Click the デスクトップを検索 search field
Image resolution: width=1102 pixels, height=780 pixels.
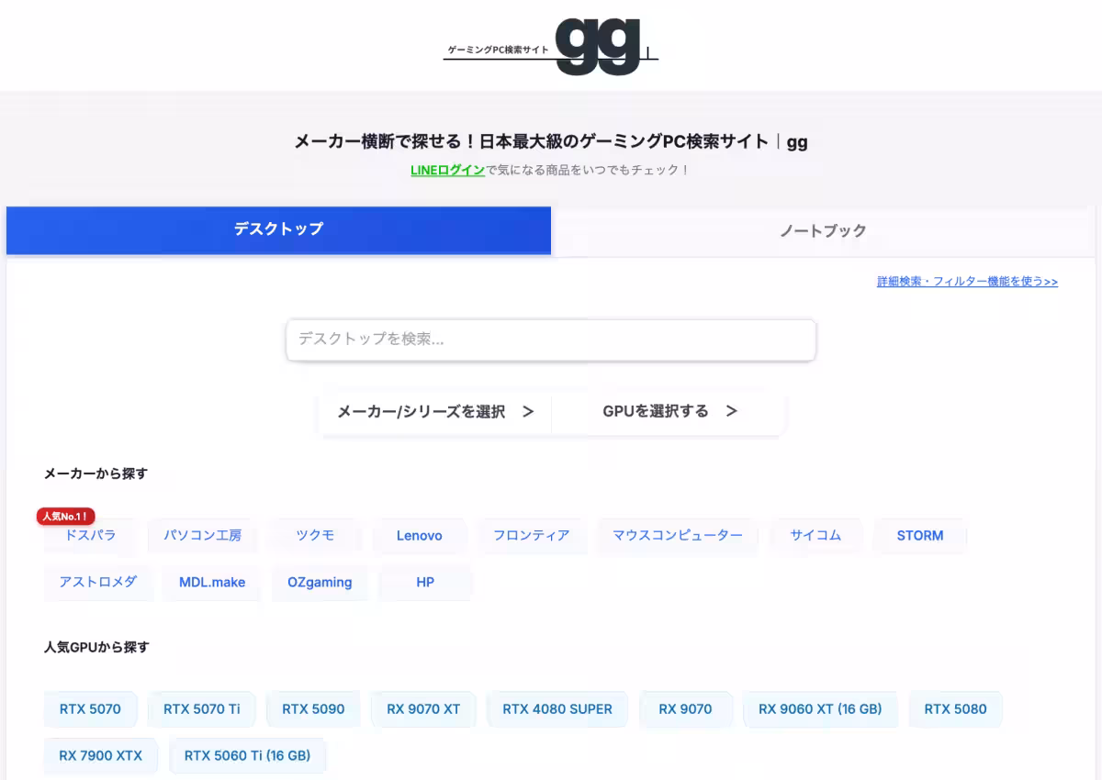[551, 340]
